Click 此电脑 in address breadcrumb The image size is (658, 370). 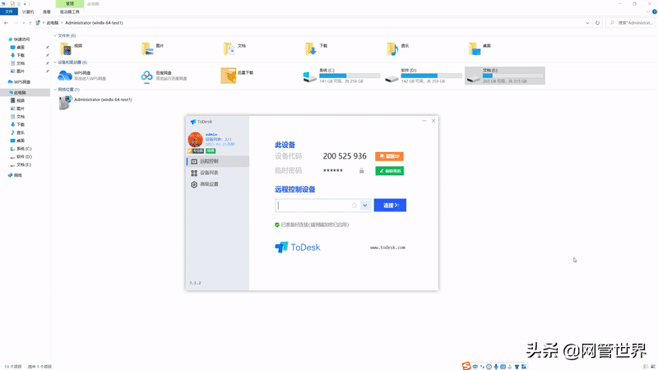53,23
